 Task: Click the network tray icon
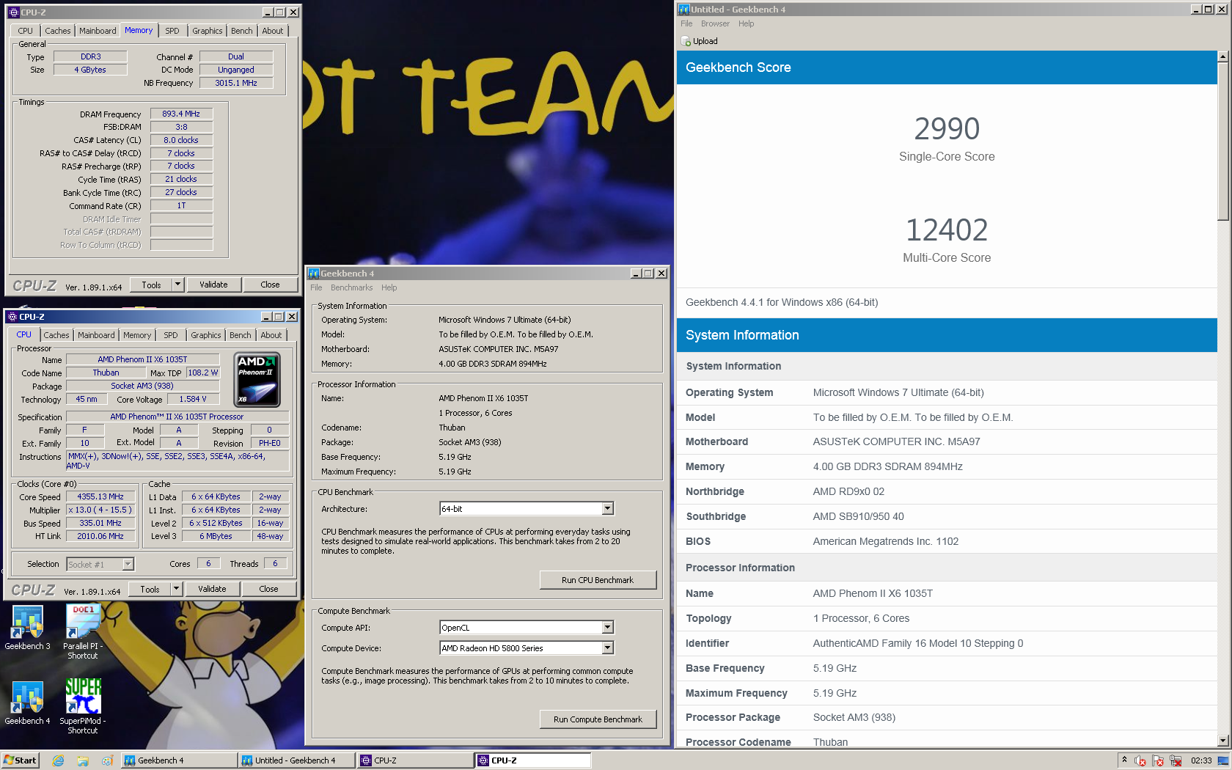1176,760
